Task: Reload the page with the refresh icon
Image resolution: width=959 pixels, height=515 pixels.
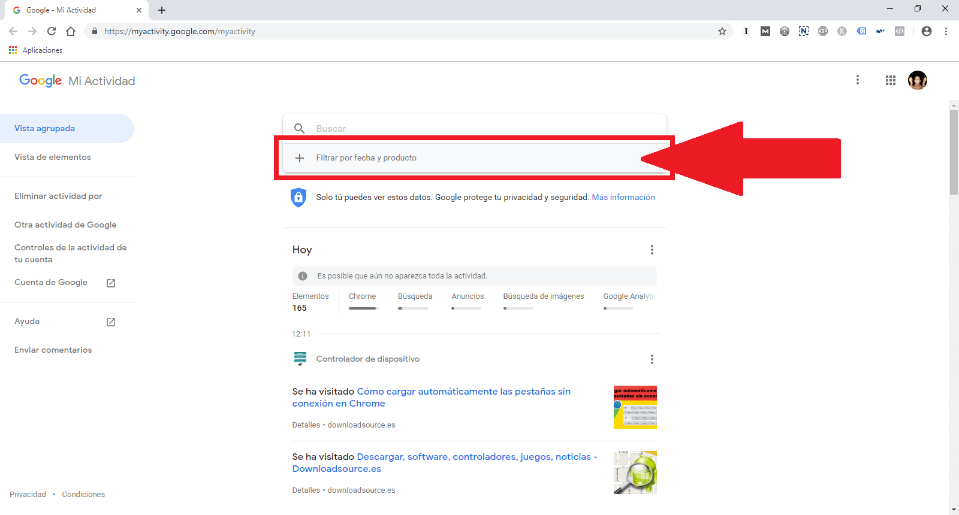Action: click(x=52, y=31)
